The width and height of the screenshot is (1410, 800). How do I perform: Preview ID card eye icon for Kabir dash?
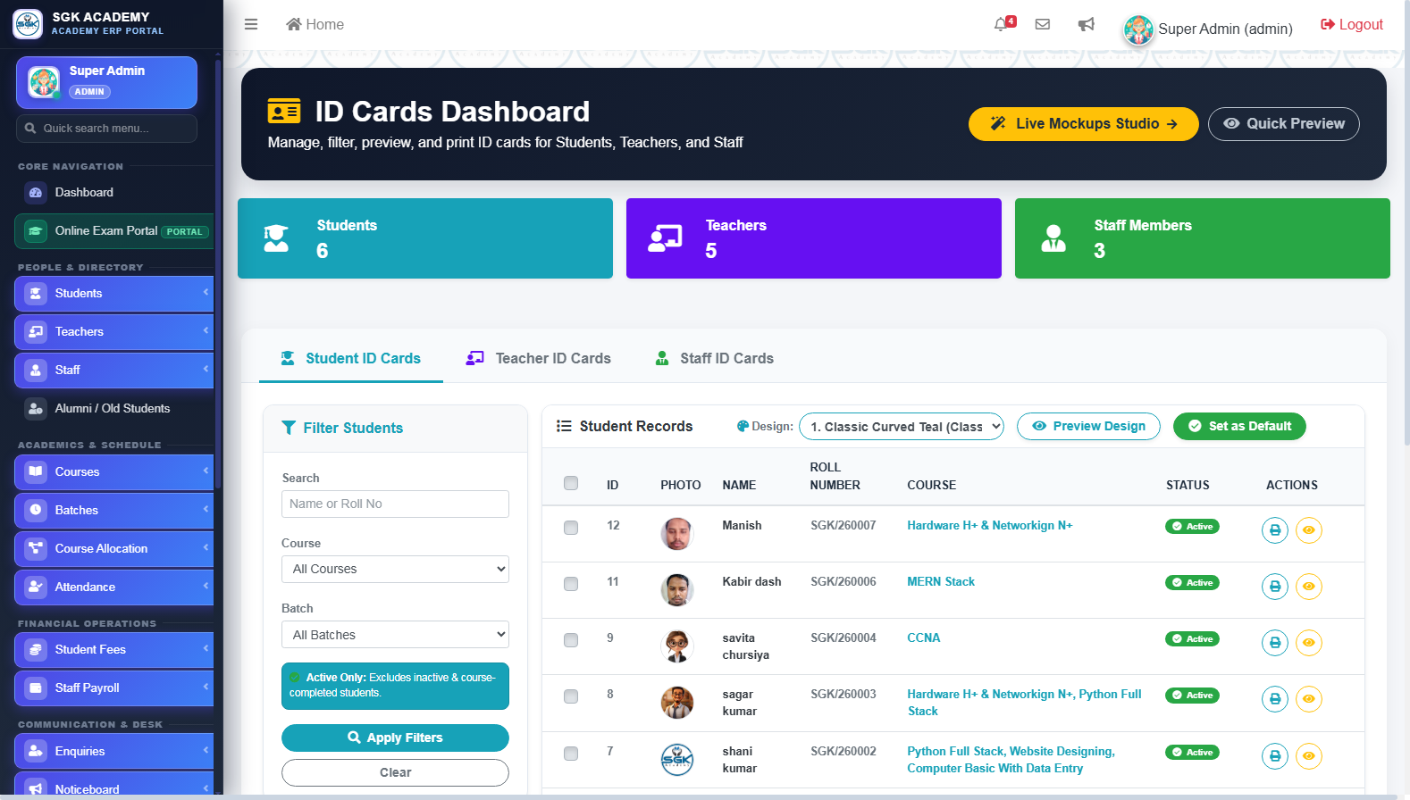[x=1309, y=587]
